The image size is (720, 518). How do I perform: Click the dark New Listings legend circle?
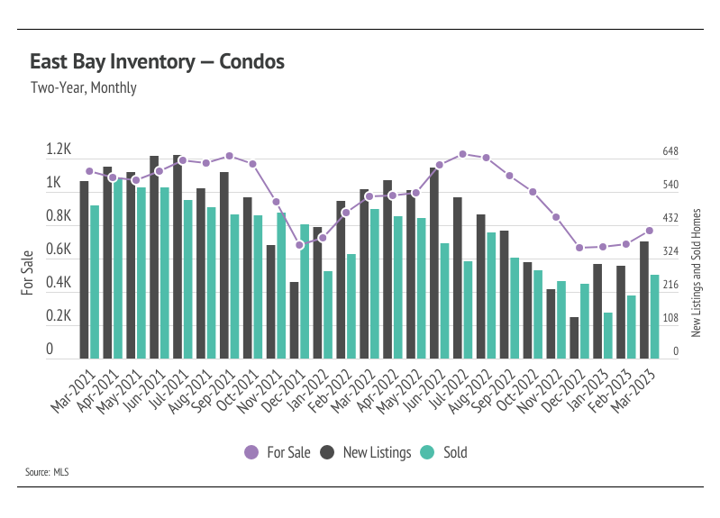click(327, 452)
